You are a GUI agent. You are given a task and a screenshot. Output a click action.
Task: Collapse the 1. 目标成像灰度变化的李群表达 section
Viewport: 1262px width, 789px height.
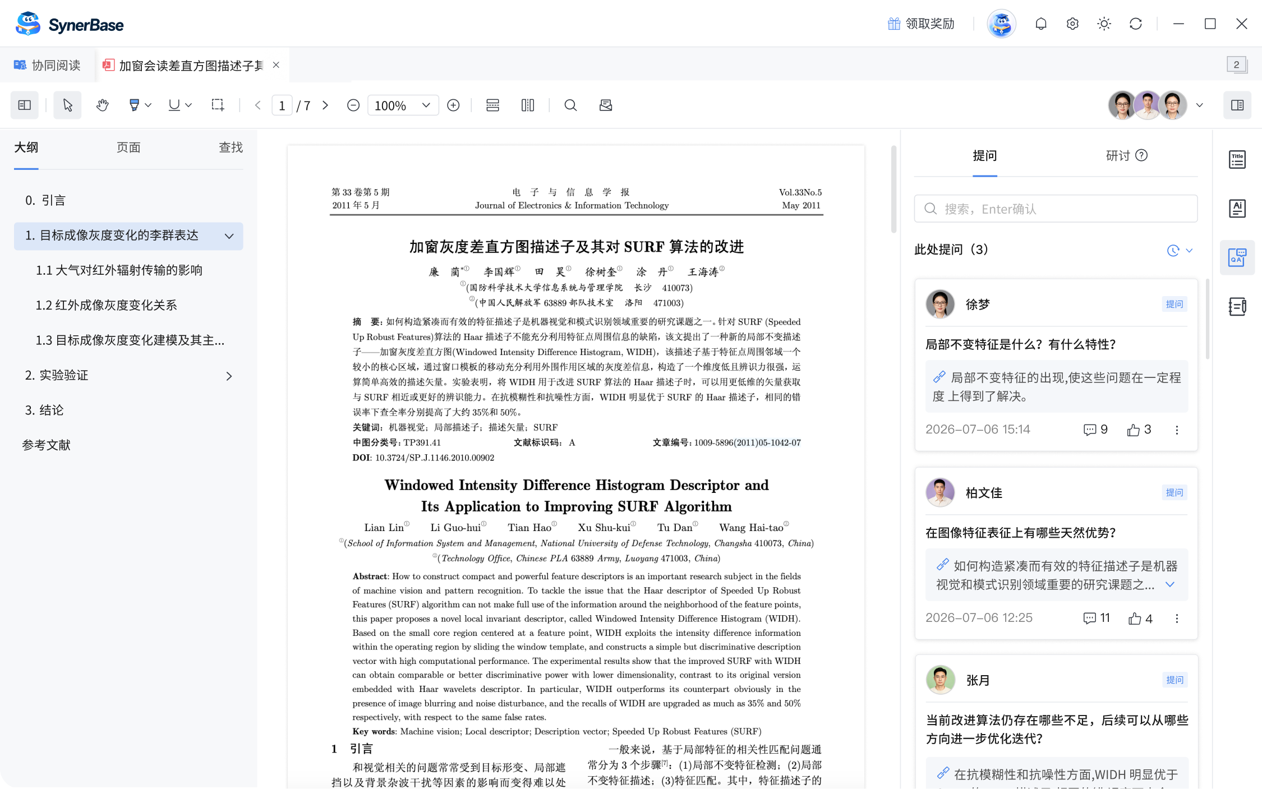click(x=229, y=236)
